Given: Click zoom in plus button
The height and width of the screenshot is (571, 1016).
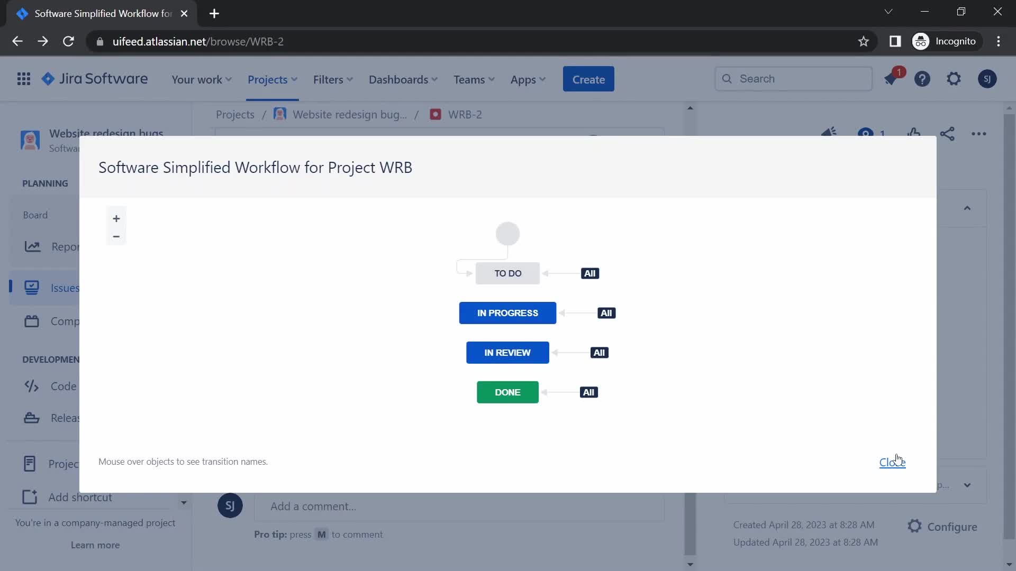Looking at the screenshot, I should pos(116,218).
